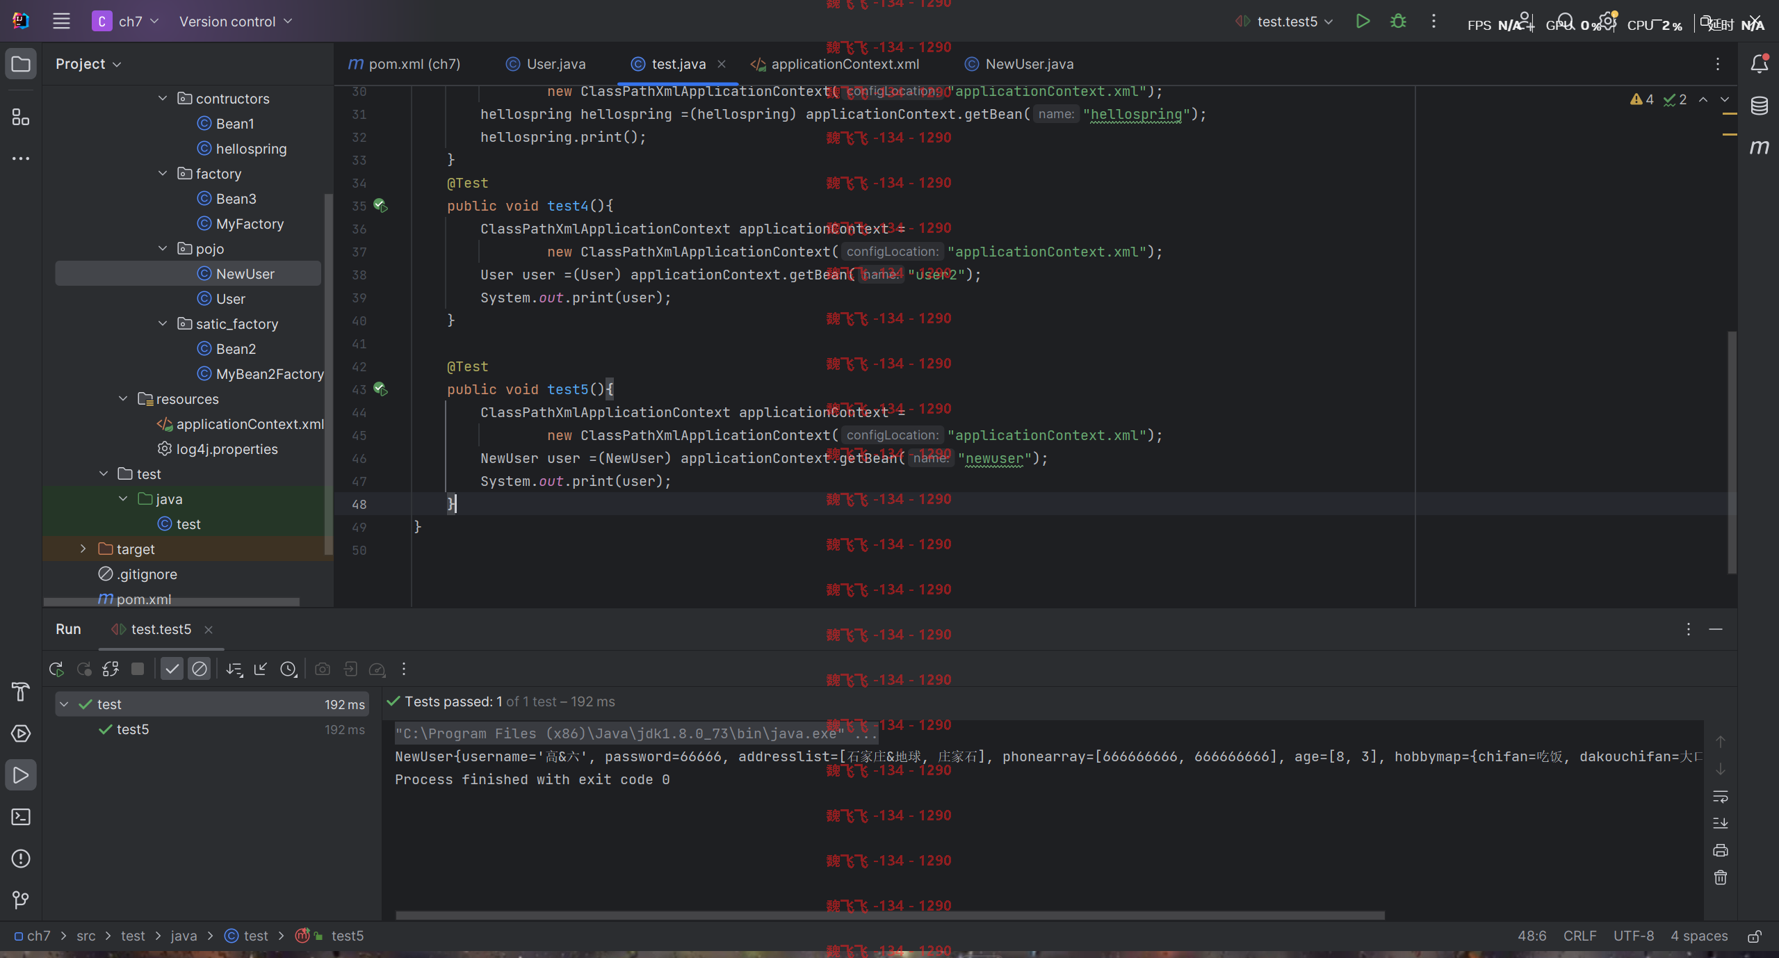Open the Problems tool window icon
Viewport: 1779px width, 958px height.
point(21,859)
